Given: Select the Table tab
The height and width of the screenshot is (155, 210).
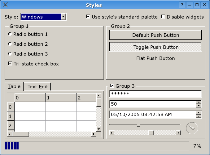Looking at the screenshot, I should coord(15,86).
